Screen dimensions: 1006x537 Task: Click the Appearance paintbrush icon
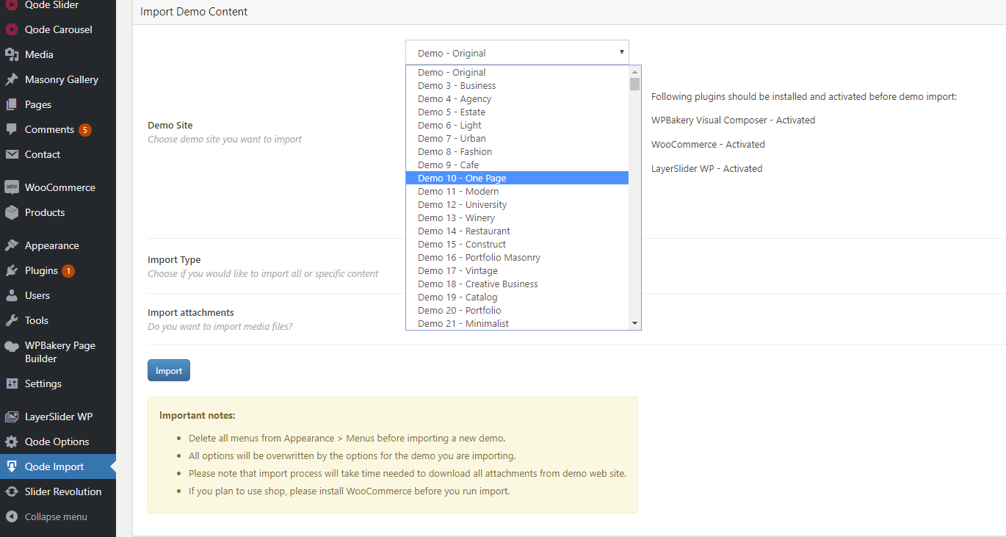pos(12,245)
